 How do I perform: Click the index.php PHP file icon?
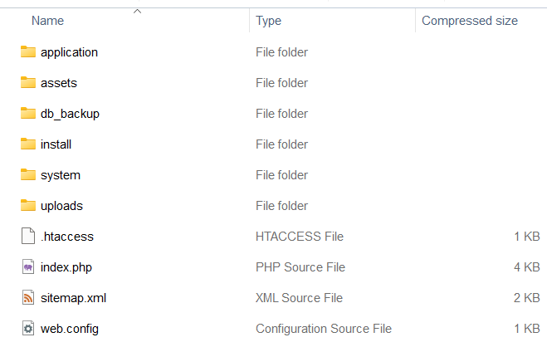(x=28, y=266)
